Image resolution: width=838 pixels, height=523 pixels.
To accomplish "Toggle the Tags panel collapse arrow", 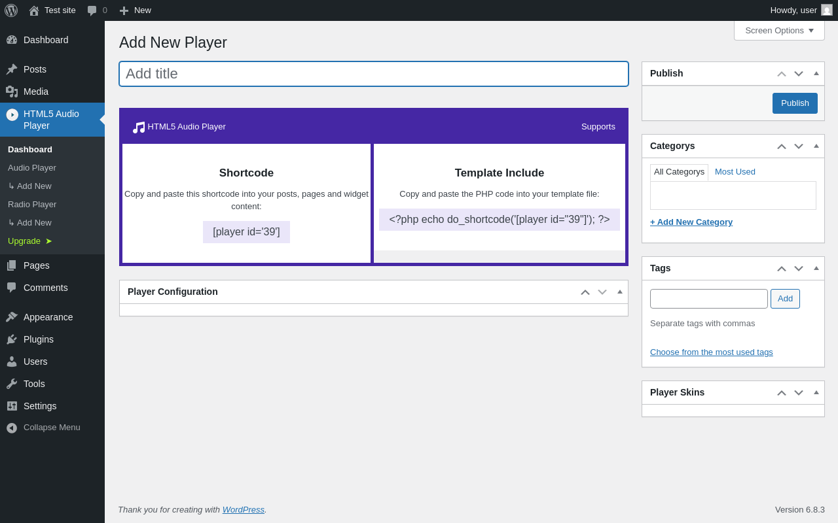I will (816, 268).
